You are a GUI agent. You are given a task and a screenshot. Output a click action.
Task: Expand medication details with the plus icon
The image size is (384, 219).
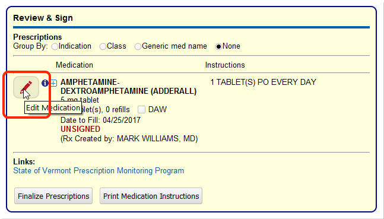pyautogui.click(x=53, y=83)
